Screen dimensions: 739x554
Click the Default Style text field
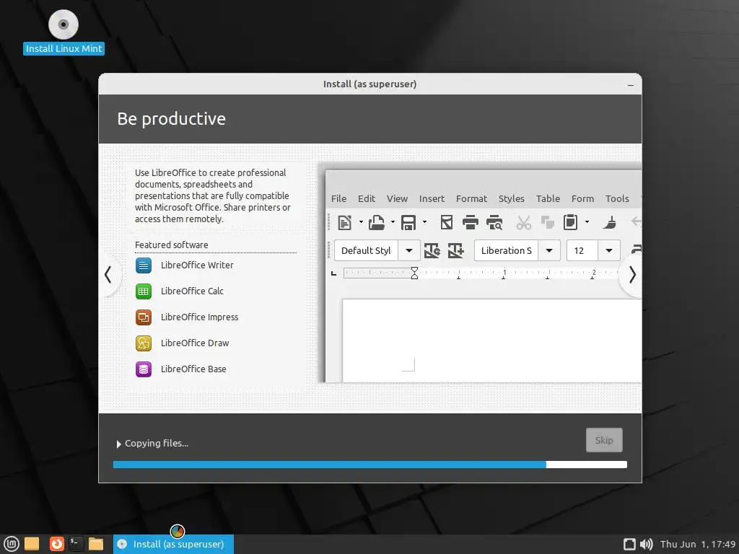click(x=366, y=250)
